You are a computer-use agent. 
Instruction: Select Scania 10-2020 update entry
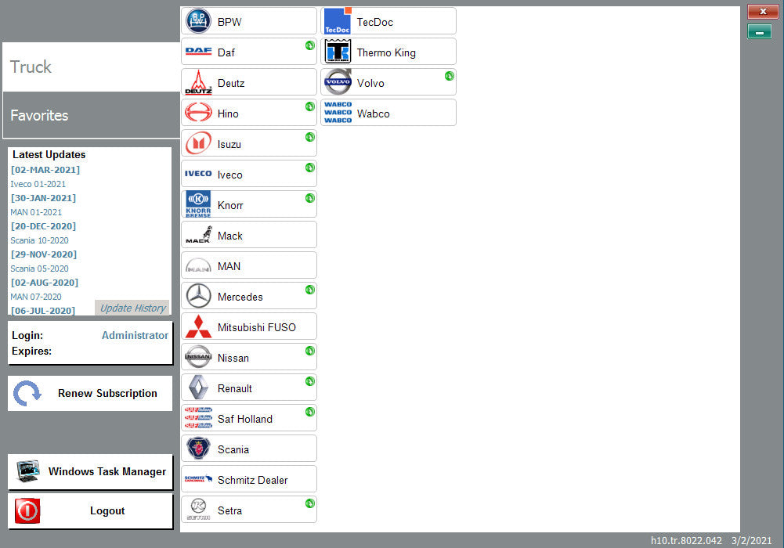pyautogui.click(x=39, y=240)
